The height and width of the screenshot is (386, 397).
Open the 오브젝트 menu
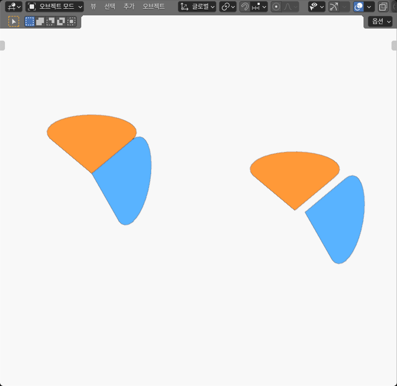(x=153, y=7)
